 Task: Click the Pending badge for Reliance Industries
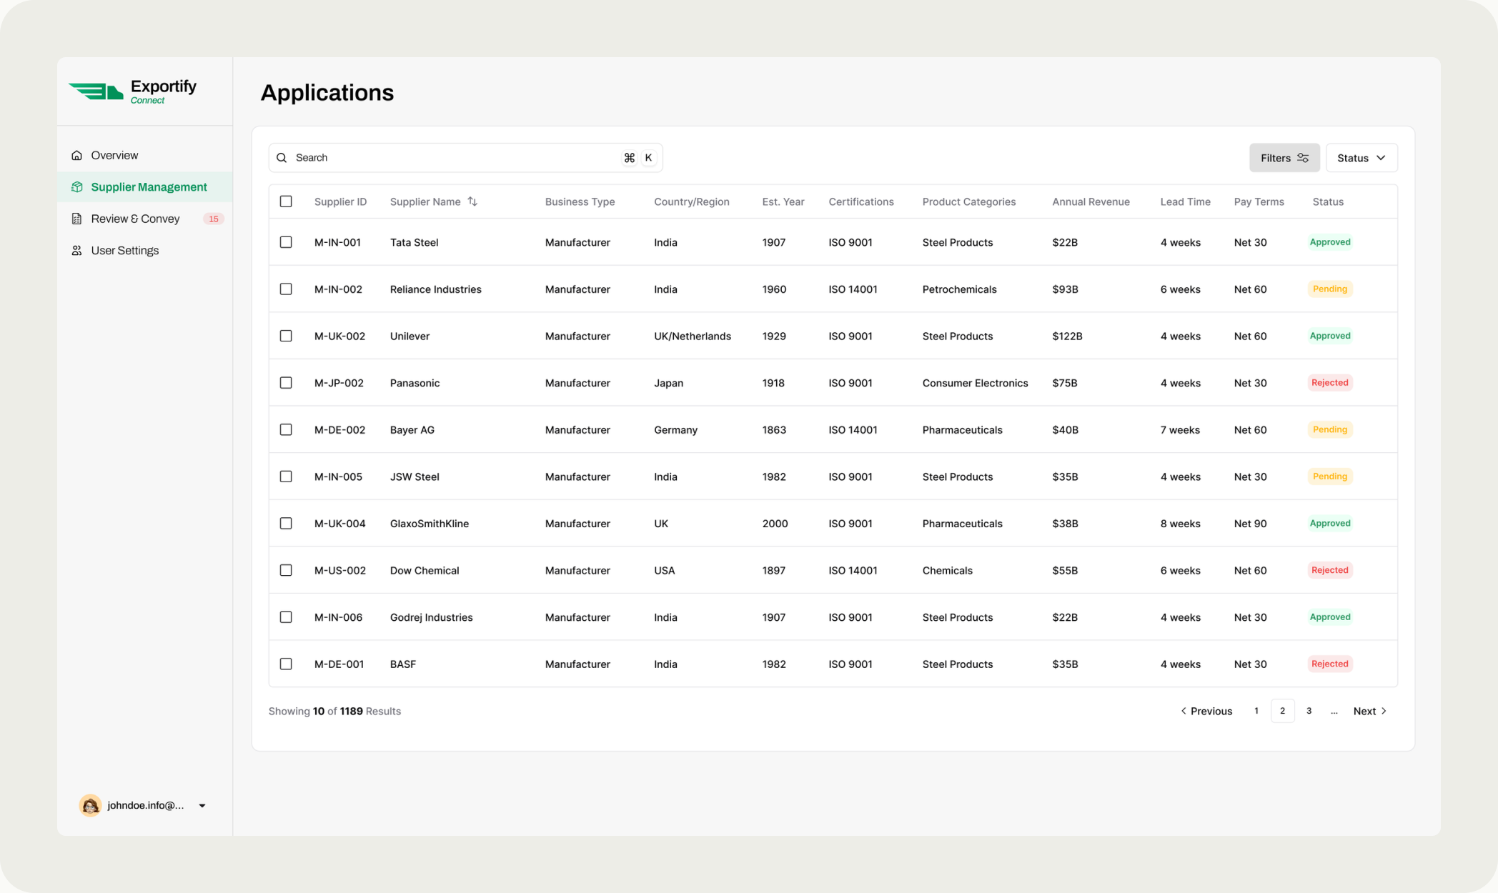(x=1330, y=289)
